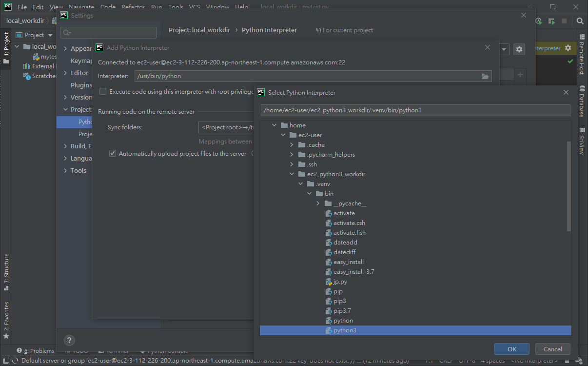Click the Sync folders mapping field
This screenshot has width=588, height=366.
tap(227, 127)
